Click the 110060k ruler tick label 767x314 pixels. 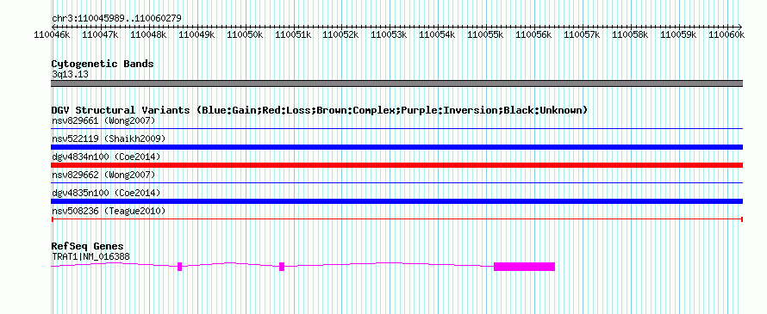(x=726, y=34)
